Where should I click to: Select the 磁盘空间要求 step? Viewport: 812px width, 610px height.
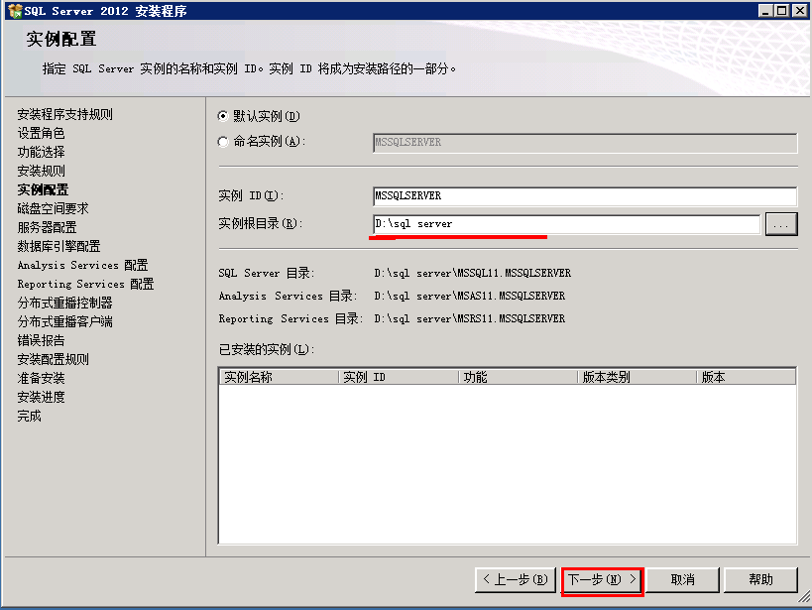[53, 208]
